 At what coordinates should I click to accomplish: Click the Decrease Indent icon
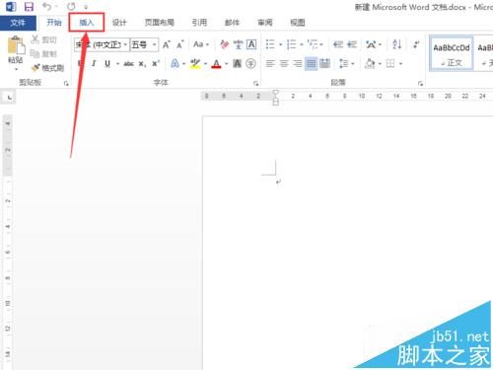(x=338, y=44)
